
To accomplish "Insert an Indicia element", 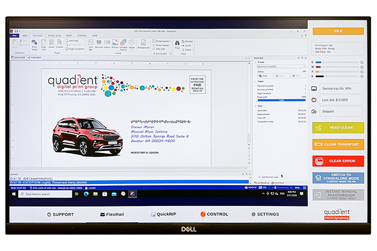I will click(x=107, y=44).
